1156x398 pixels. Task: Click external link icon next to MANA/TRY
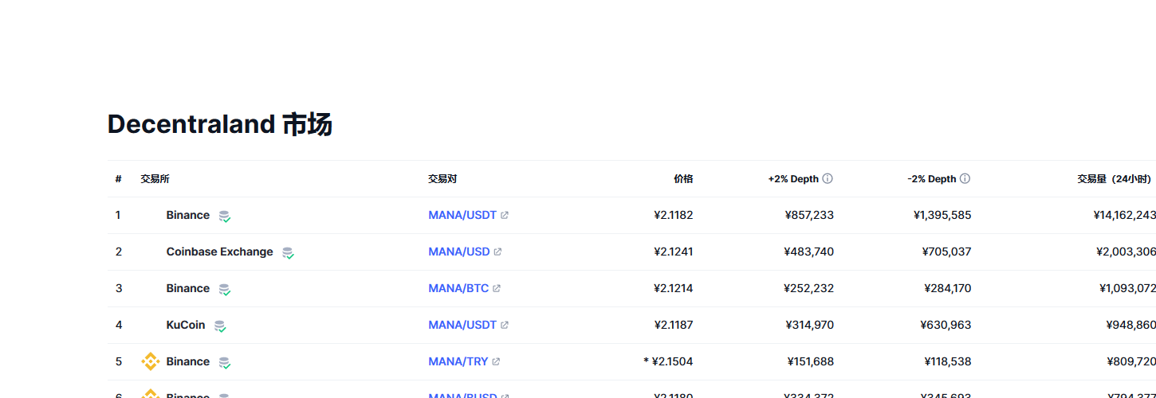(496, 361)
